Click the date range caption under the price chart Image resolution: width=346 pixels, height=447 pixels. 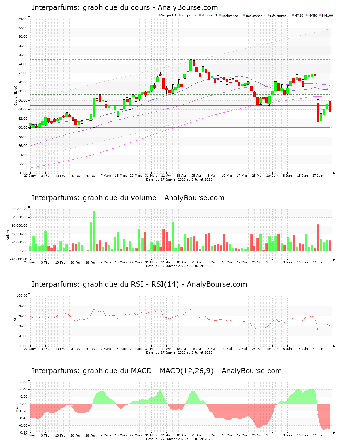point(180,179)
